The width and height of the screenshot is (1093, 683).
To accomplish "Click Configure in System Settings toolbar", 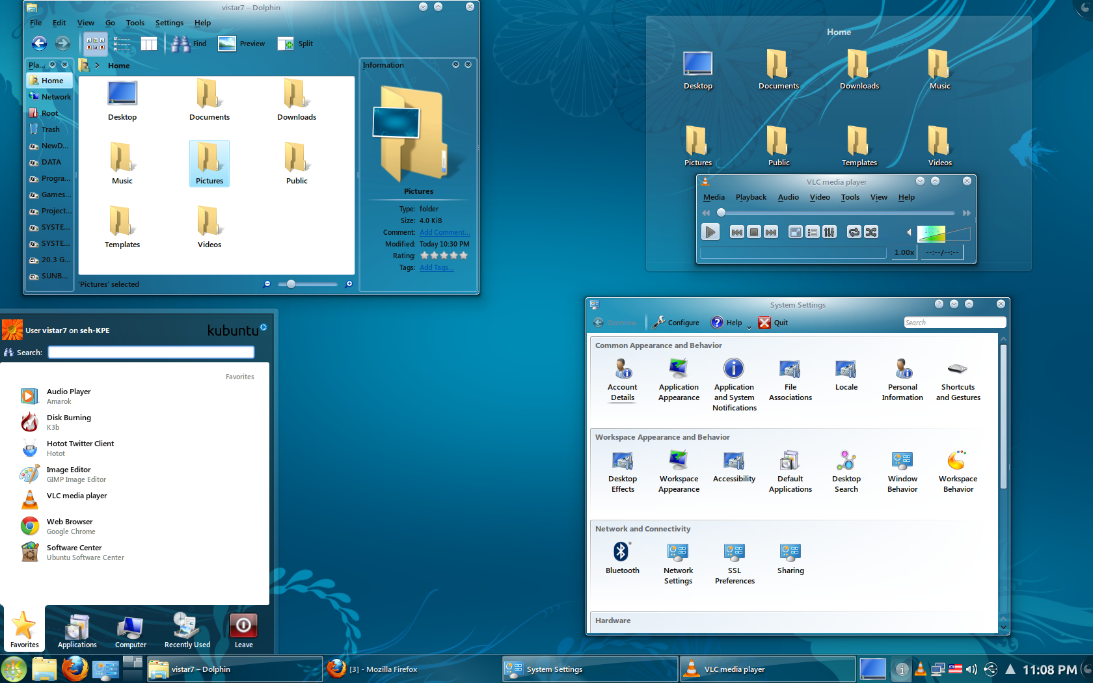I will [676, 323].
